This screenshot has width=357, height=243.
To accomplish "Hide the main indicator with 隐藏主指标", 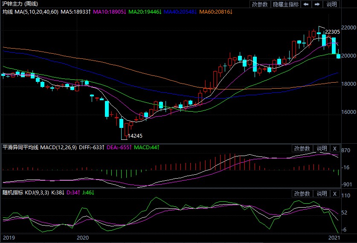I will 286,4.
